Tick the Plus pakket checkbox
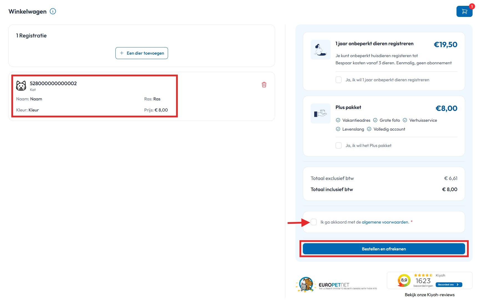 click(339, 146)
